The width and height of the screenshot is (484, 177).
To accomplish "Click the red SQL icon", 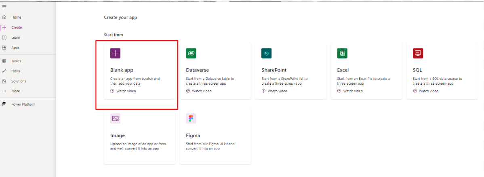I will [x=418, y=53].
